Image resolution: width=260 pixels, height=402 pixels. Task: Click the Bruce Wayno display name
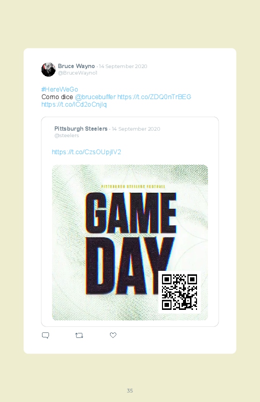tap(76, 66)
